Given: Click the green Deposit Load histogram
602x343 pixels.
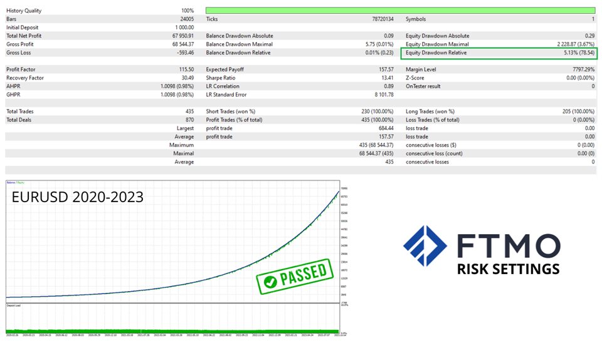Looking at the screenshot, I should pyautogui.click(x=173, y=332).
